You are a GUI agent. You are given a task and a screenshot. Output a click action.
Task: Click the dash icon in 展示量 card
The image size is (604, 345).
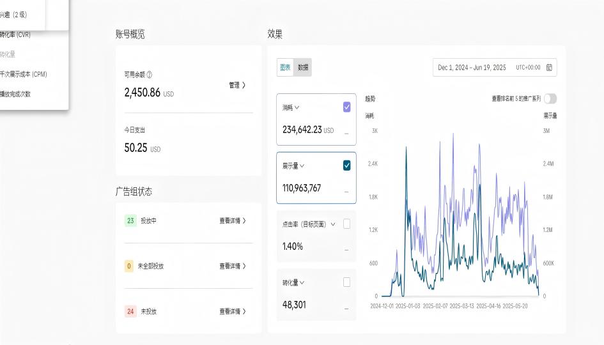pyautogui.click(x=346, y=192)
